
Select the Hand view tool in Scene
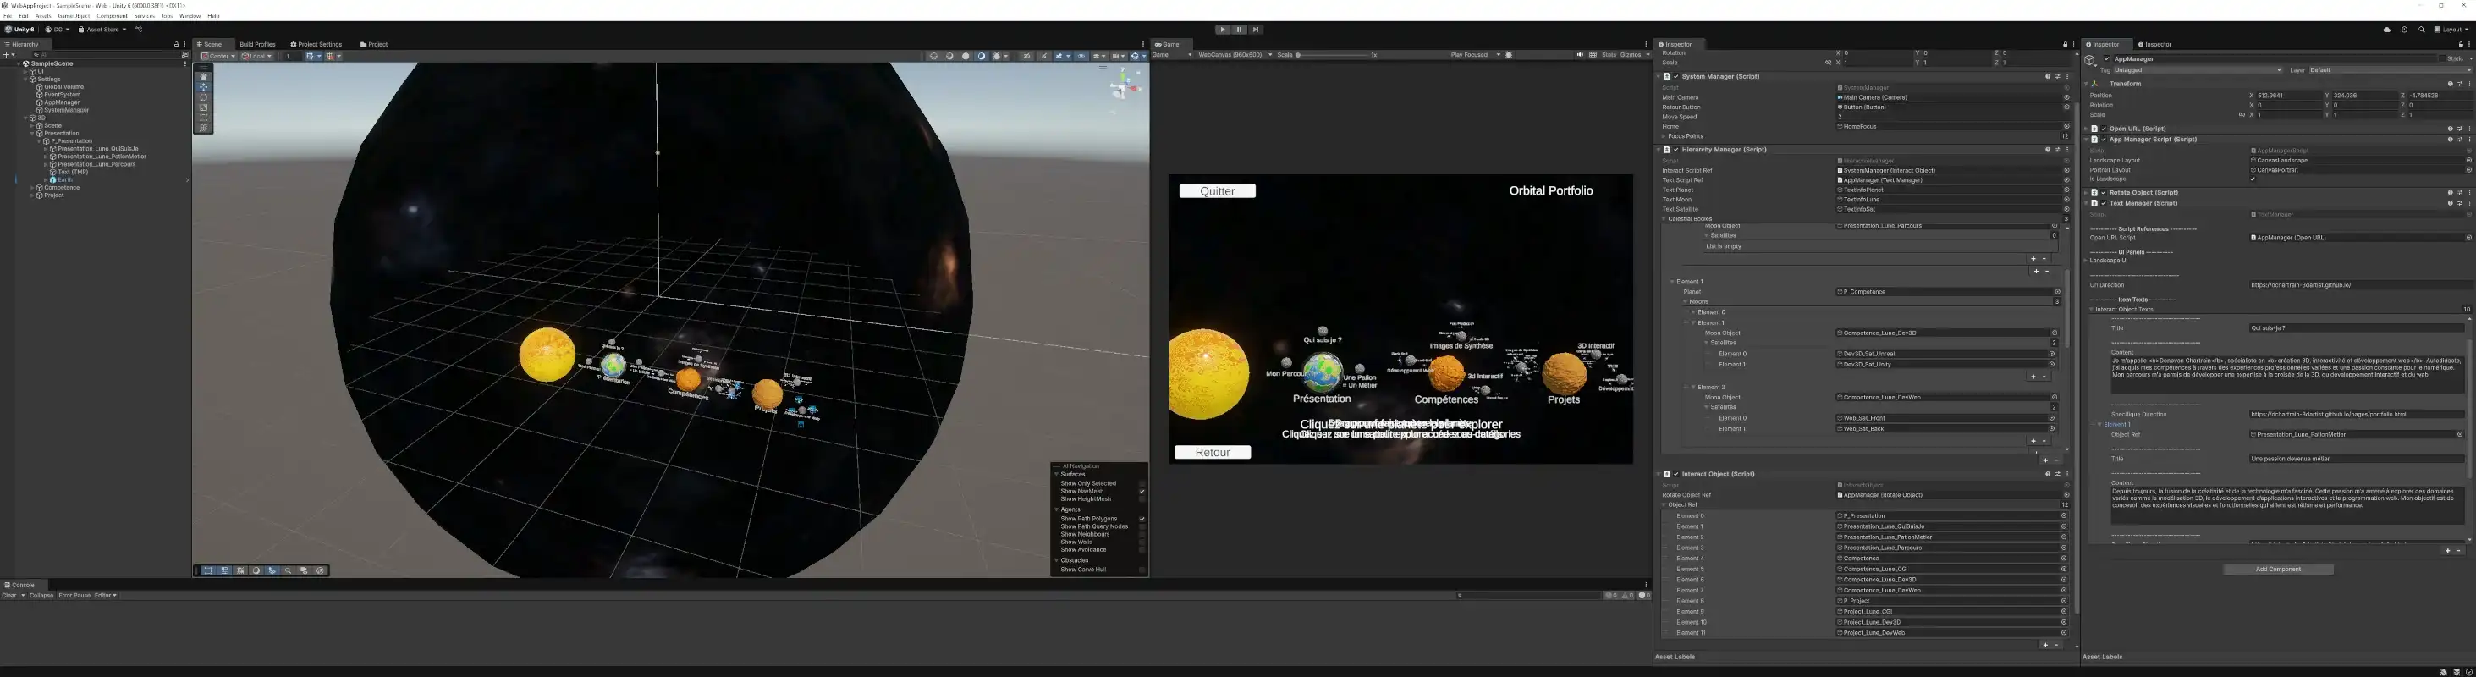coord(203,77)
